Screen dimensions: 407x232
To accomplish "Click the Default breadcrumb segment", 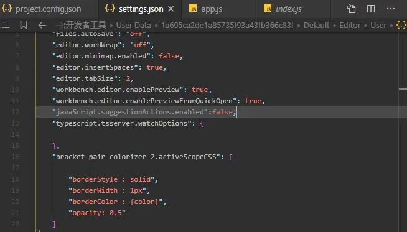I will click(316, 25).
